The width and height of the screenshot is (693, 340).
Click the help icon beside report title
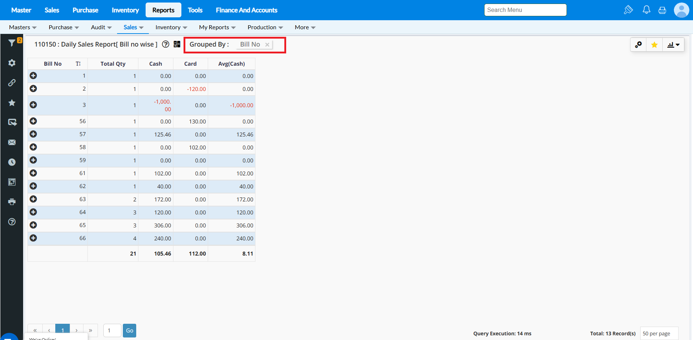pyautogui.click(x=165, y=44)
